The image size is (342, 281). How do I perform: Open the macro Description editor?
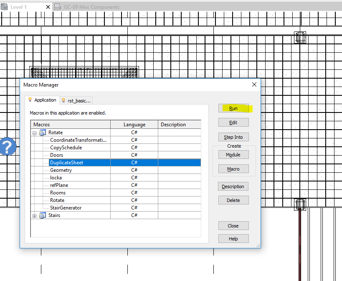[233, 186]
